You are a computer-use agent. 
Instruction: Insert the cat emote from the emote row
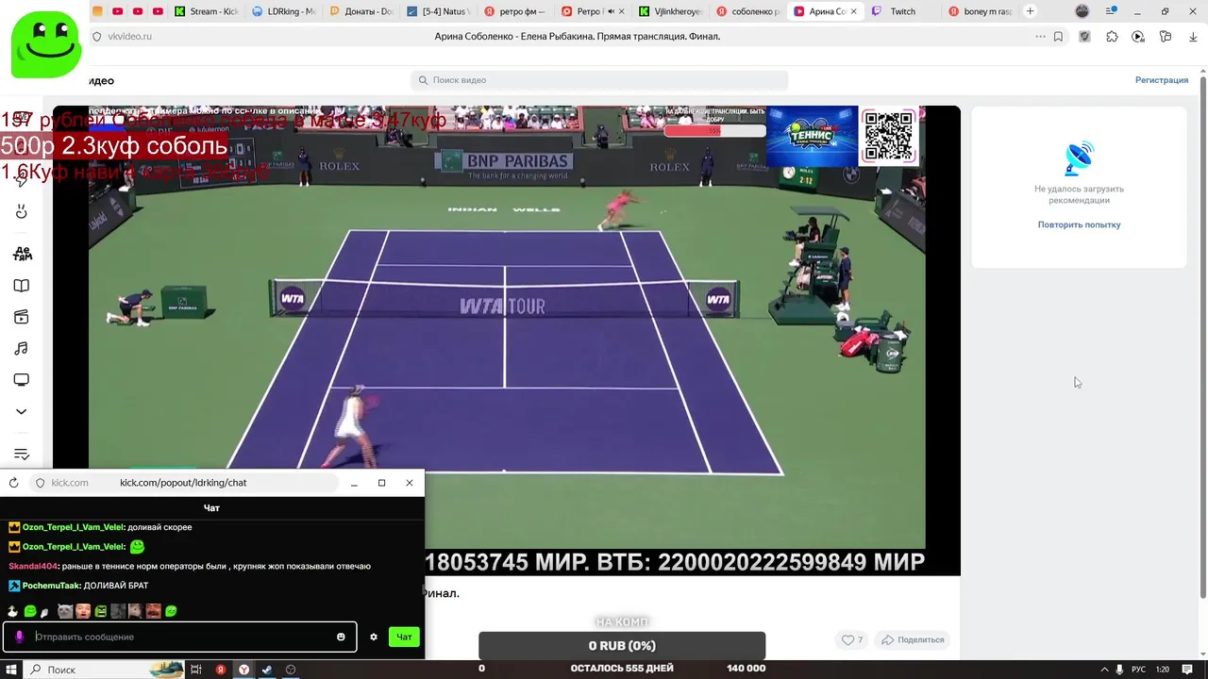(65, 611)
